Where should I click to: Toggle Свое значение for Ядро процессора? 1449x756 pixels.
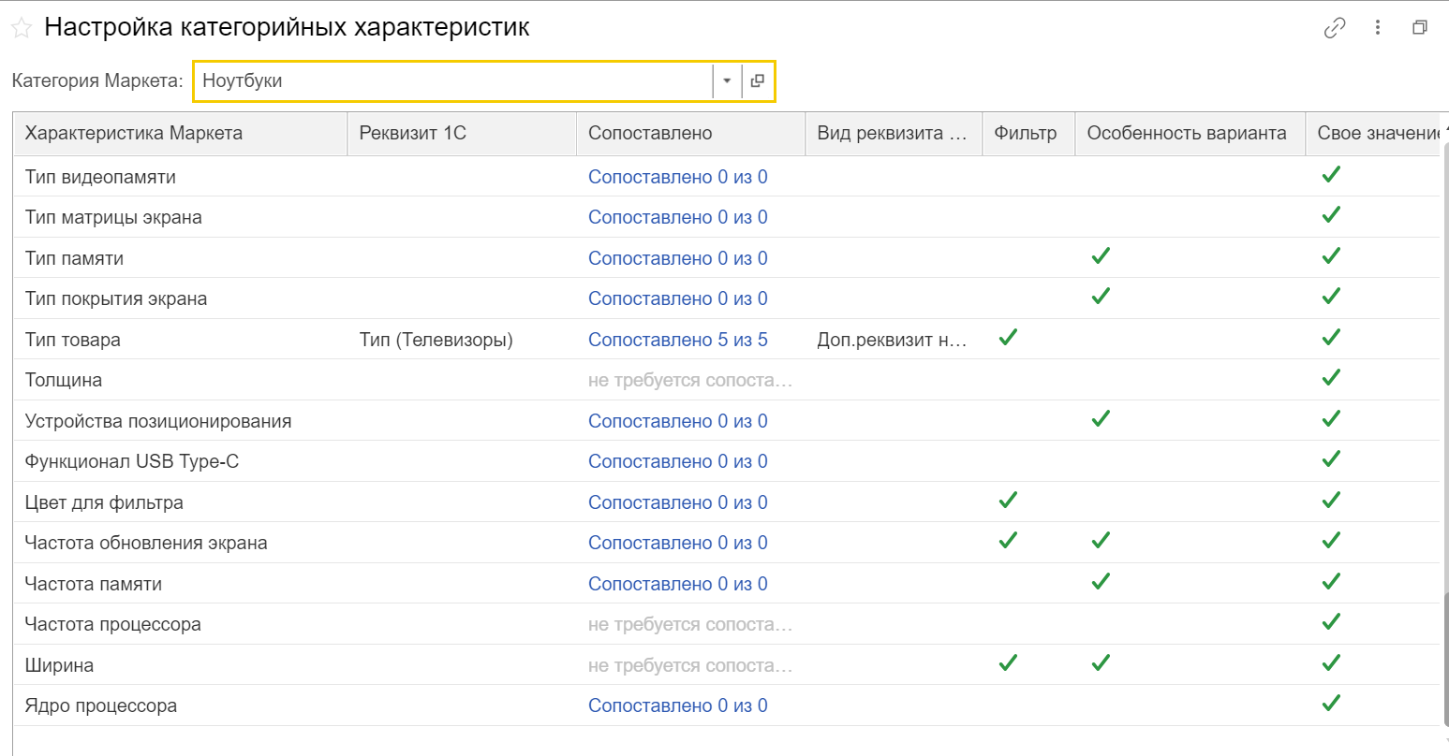pyautogui.click(x=1331, y=704)
